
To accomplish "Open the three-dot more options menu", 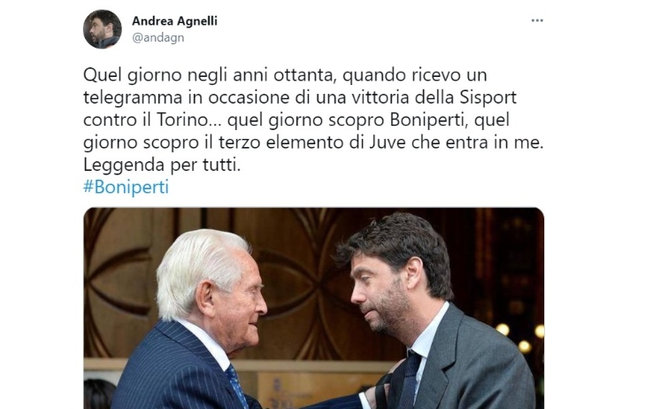I will (x=537, y=20).
